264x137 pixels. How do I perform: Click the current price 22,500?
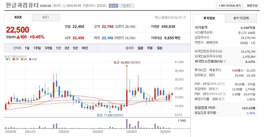[18, 30]
